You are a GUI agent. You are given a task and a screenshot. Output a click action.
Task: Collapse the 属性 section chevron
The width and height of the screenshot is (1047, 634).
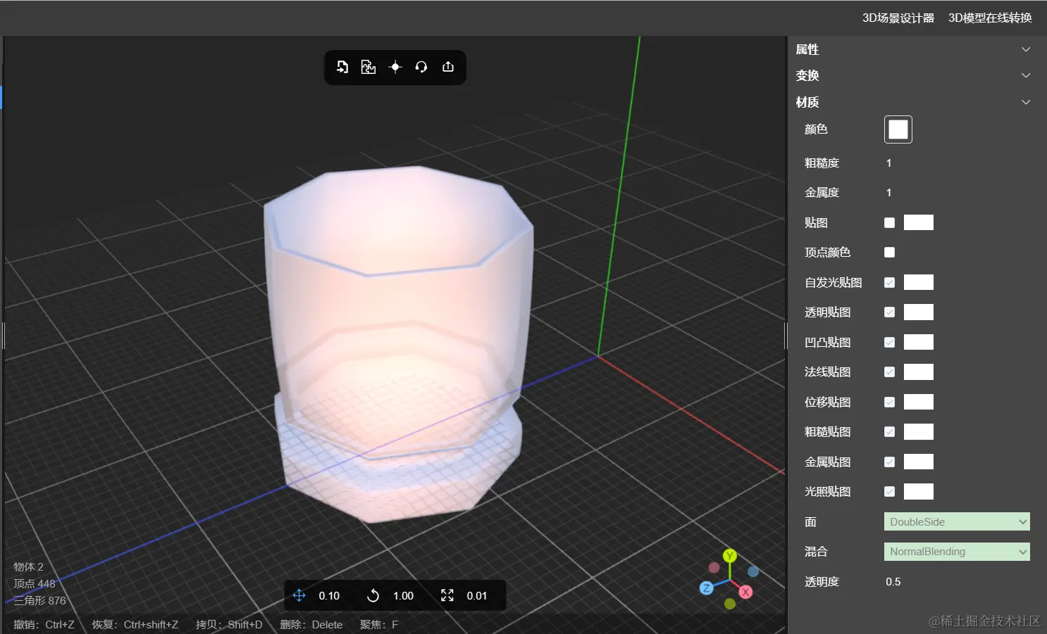pyautogui.click(x=1026, y=49)
